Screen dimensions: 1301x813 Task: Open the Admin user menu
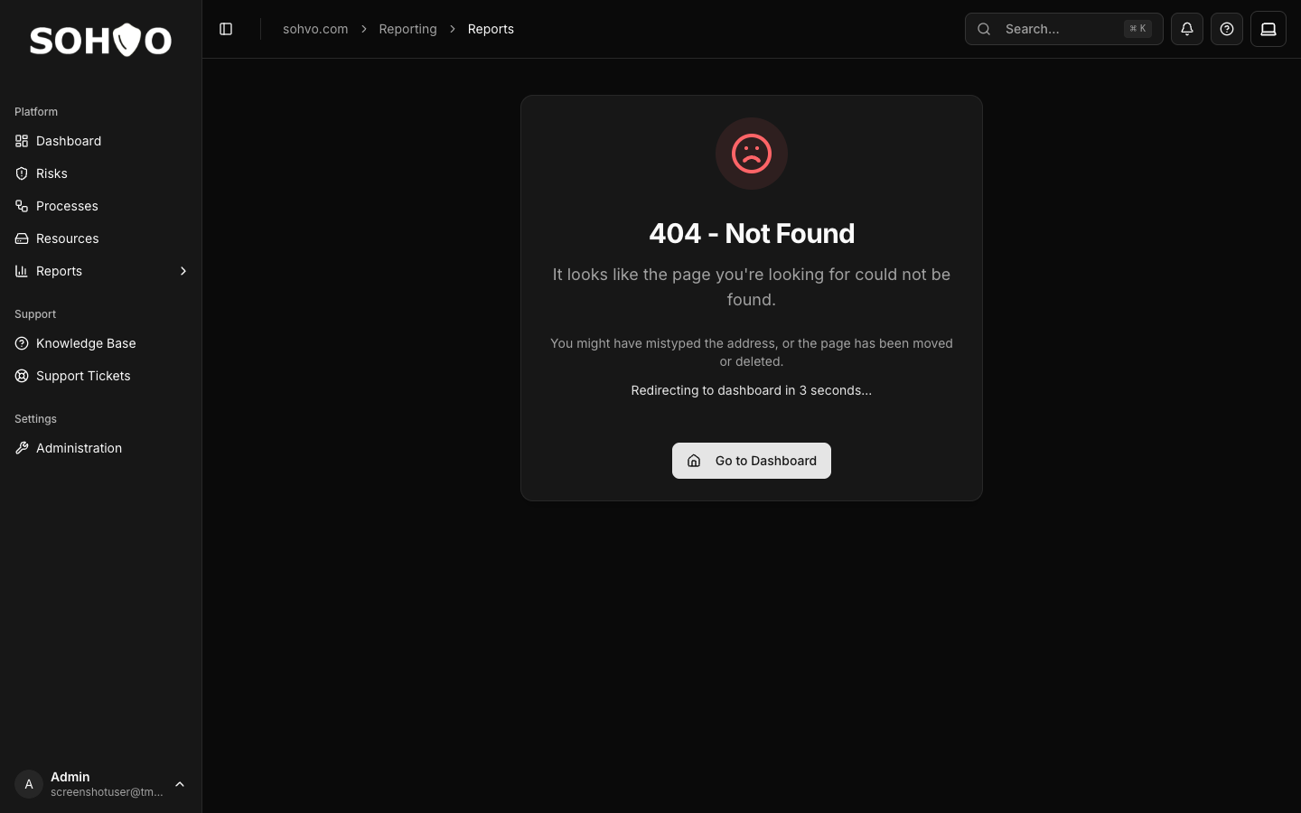click(x=100, y=784)
